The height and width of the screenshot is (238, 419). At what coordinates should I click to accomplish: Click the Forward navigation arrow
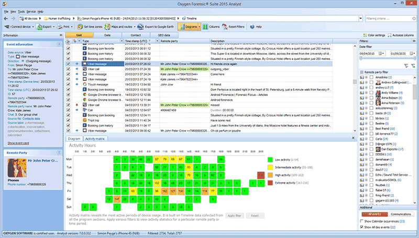13,19
